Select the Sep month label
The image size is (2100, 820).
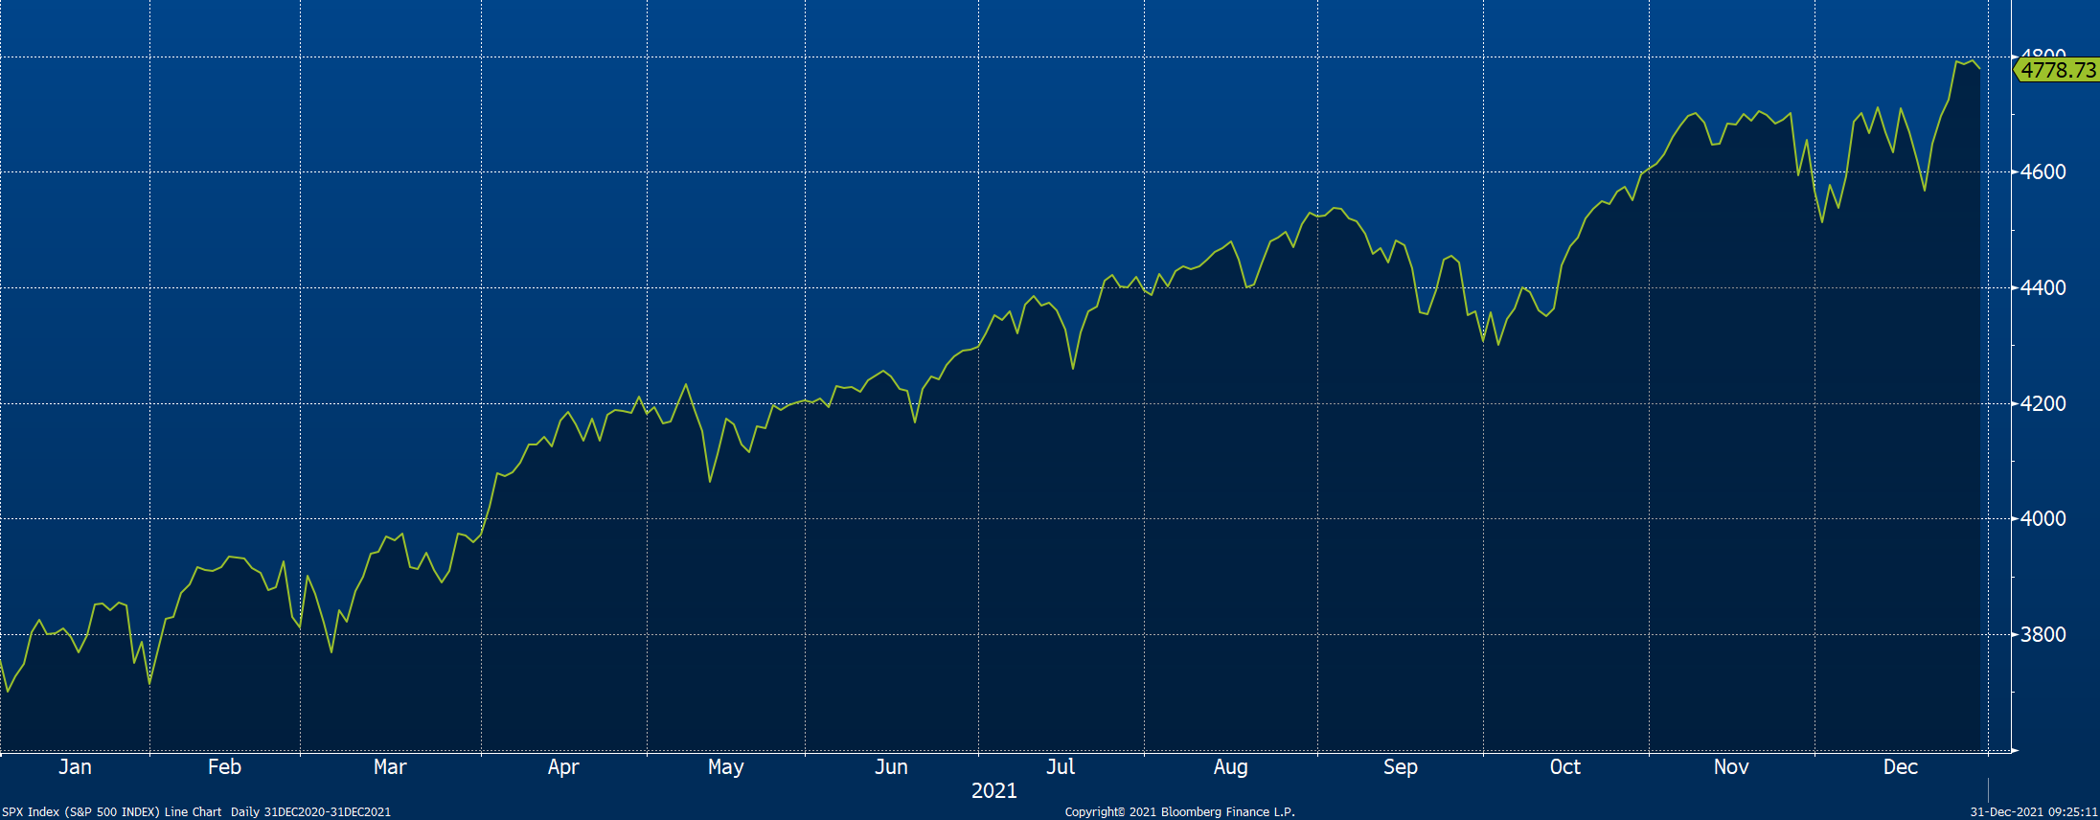[x=1401, y=767]
